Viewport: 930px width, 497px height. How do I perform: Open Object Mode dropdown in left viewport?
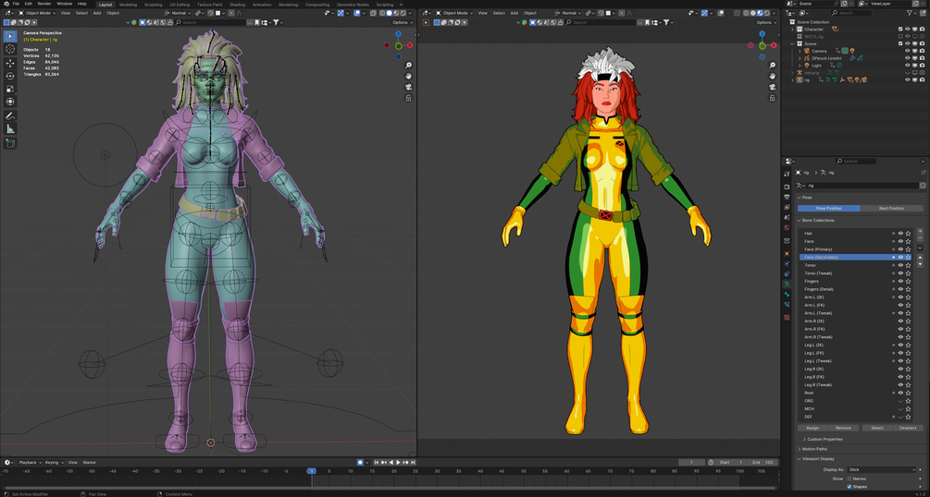[39, 13]
